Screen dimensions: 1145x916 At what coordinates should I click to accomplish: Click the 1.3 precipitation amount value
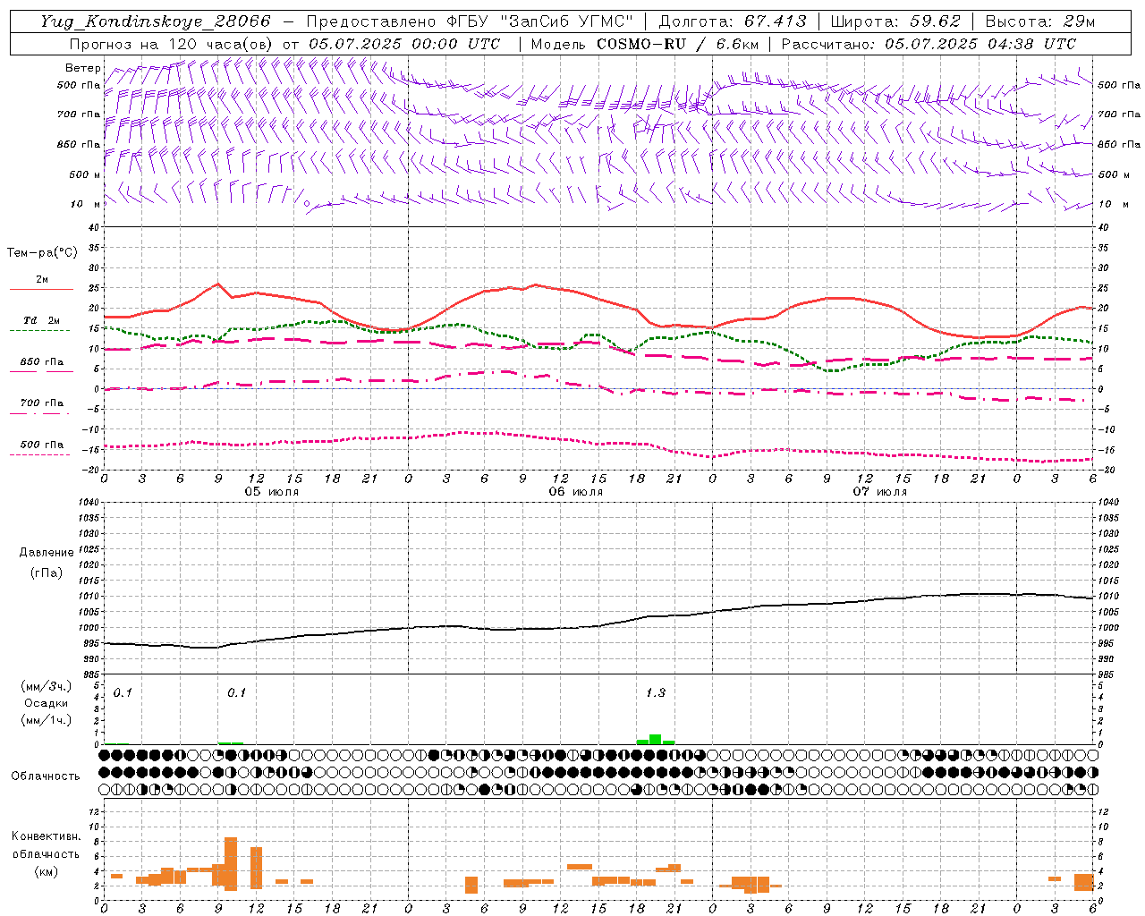coord(656,692)
